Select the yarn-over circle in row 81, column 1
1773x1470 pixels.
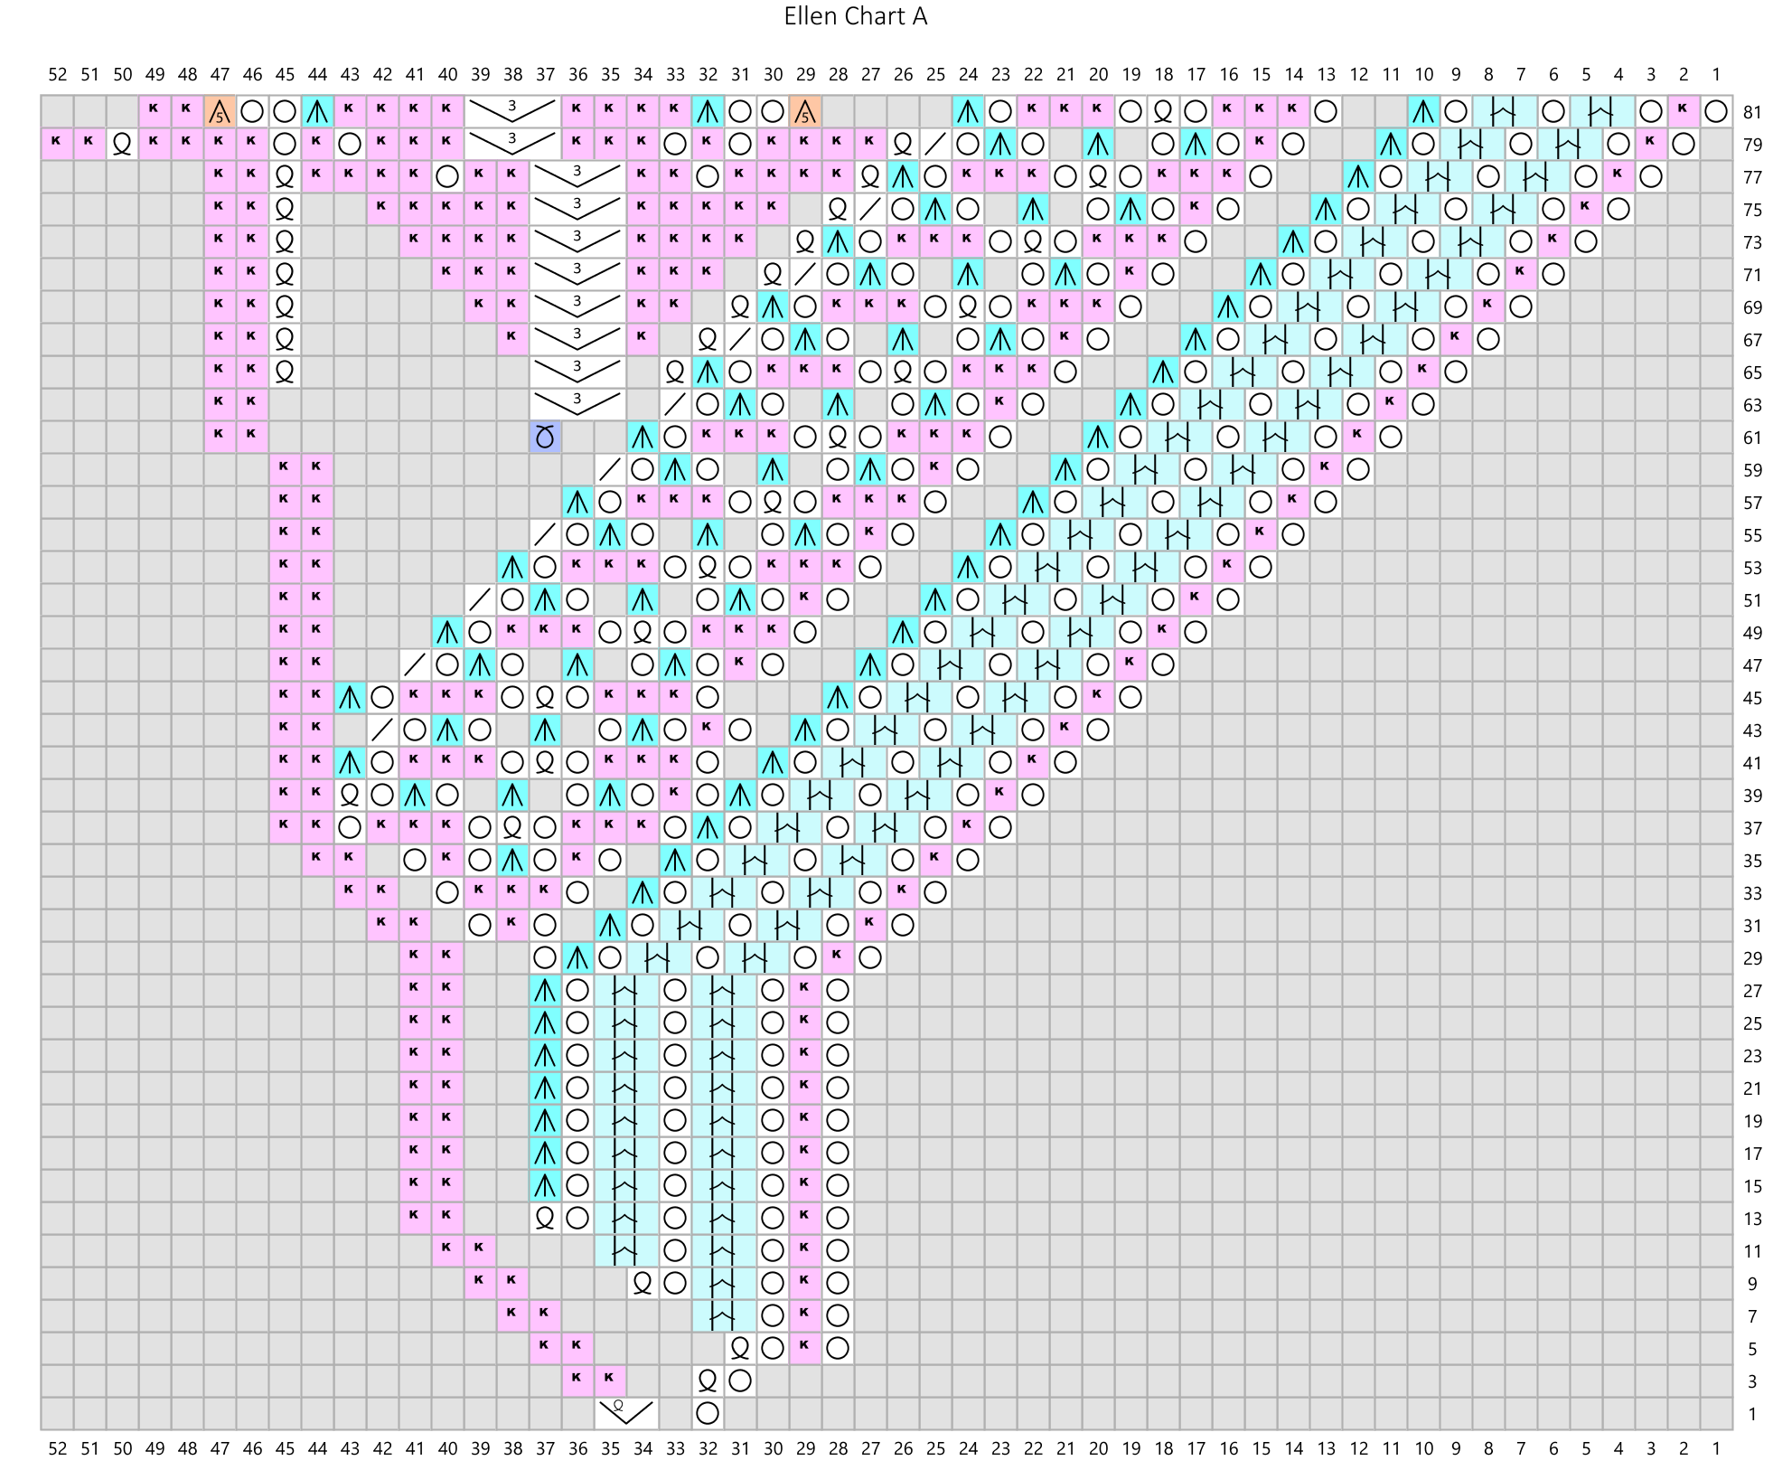coord(1716,111)
